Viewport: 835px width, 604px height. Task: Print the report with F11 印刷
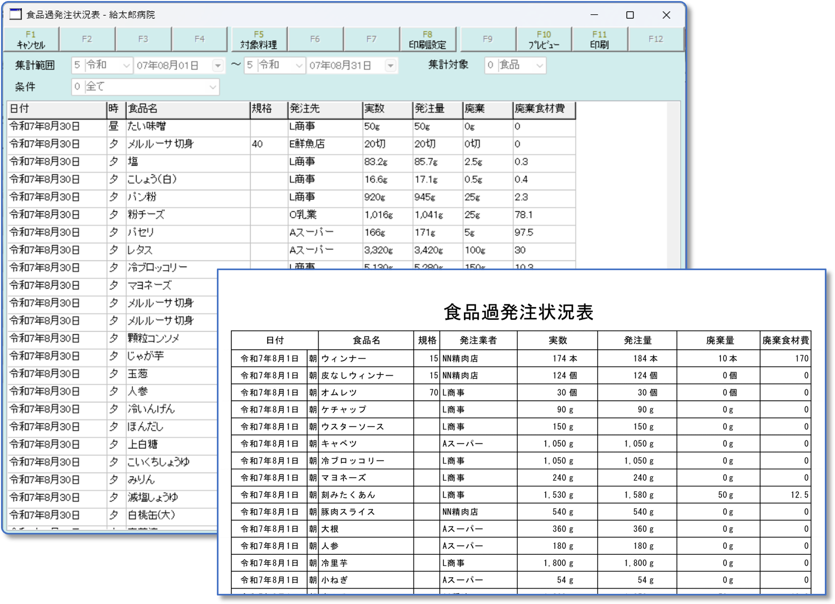[599, 39]
